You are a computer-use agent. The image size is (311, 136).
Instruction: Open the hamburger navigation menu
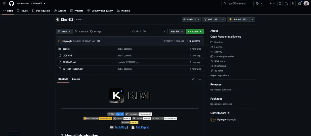click(x=4, y=3)
